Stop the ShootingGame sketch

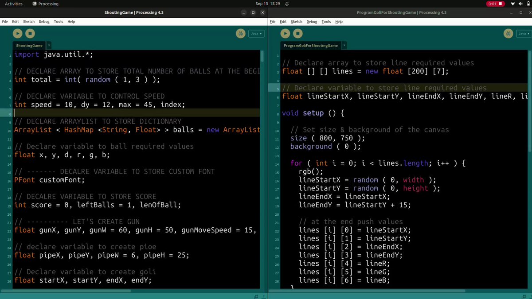point(30,33)
